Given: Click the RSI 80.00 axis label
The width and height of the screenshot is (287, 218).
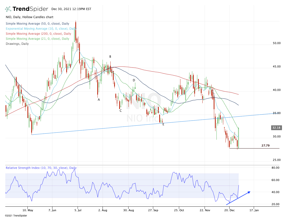Looking at the screenshot, I should (275, 168).
